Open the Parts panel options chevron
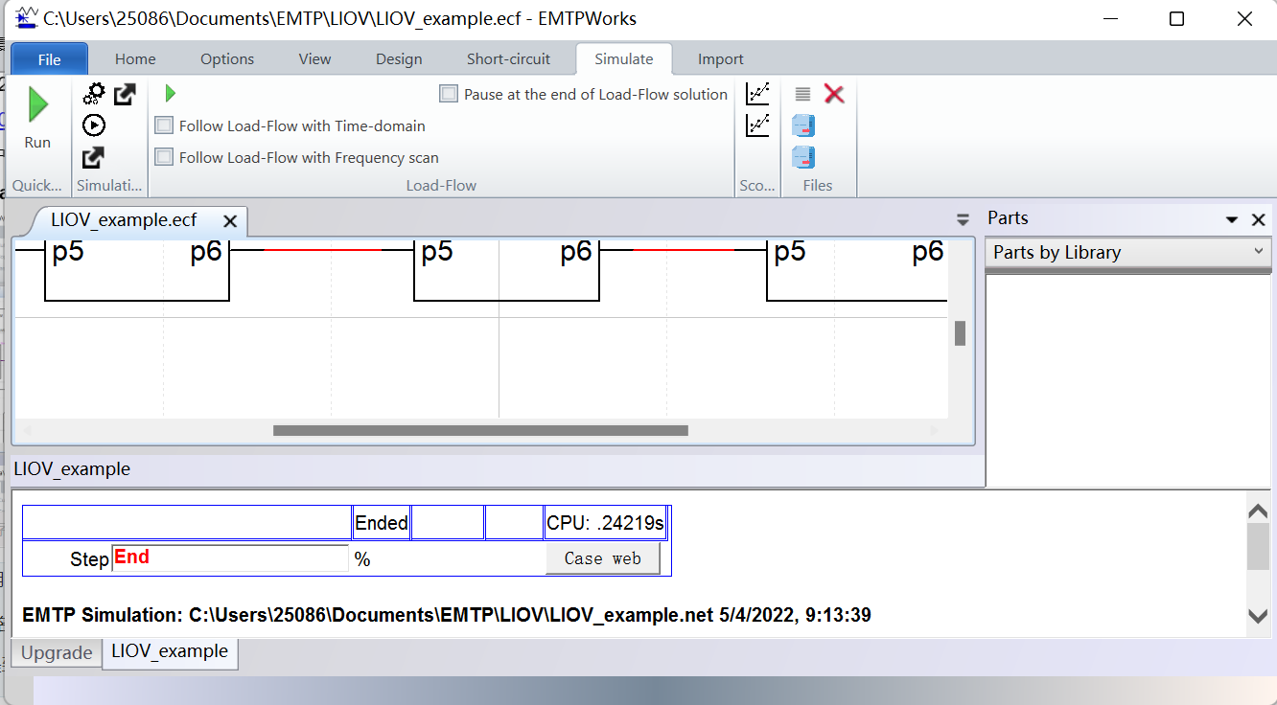 click(1231, 218)
